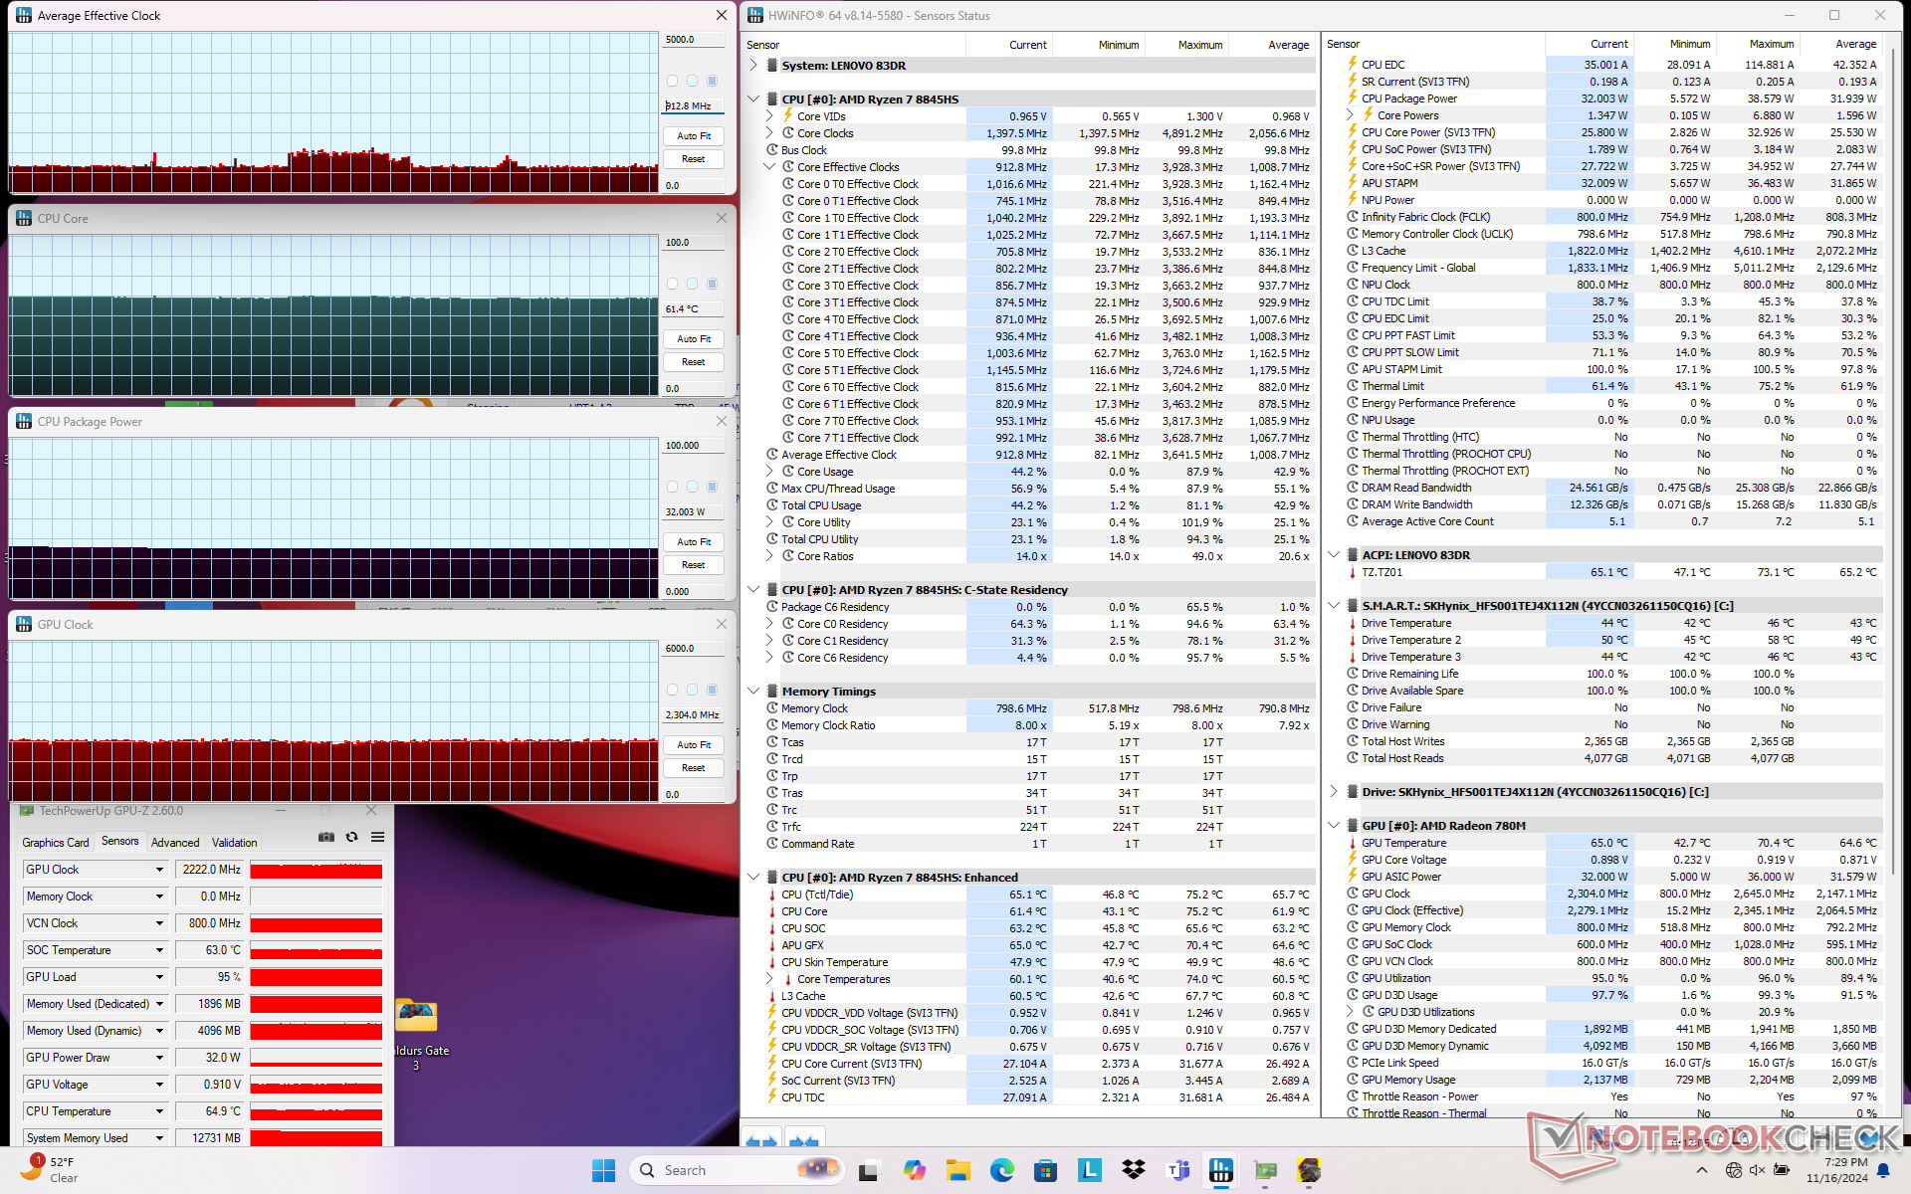Open Microsoft Edge from taskbar
Screen dimensions: 1911x1194
(1001, 1170)
